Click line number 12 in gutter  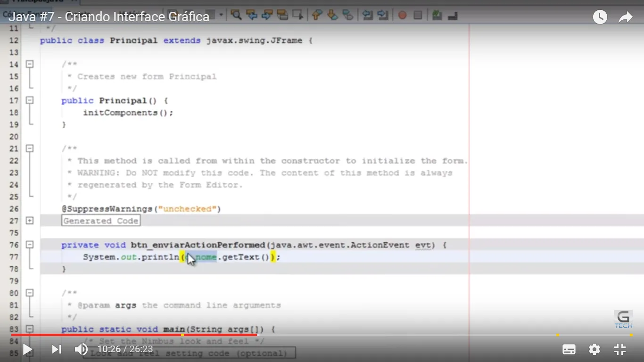14,41
